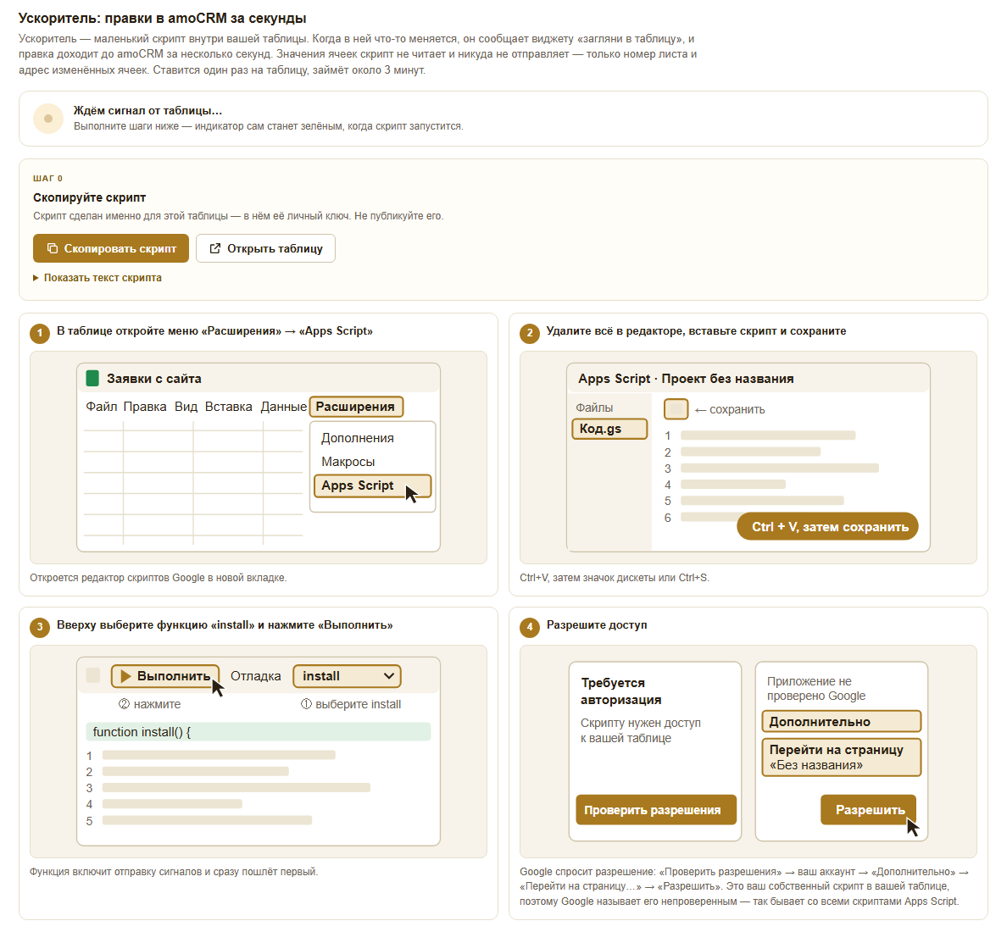Screen dimensions: 1007x932
Task: Click the illustrated «Выполнить» button
Action: [x=165, y=676]
